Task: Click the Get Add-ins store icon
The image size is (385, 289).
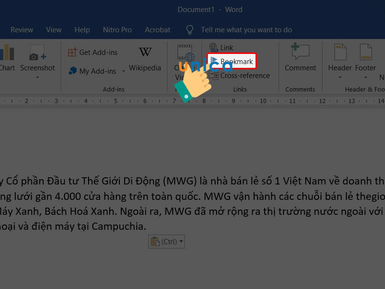Action: [73, 52]
